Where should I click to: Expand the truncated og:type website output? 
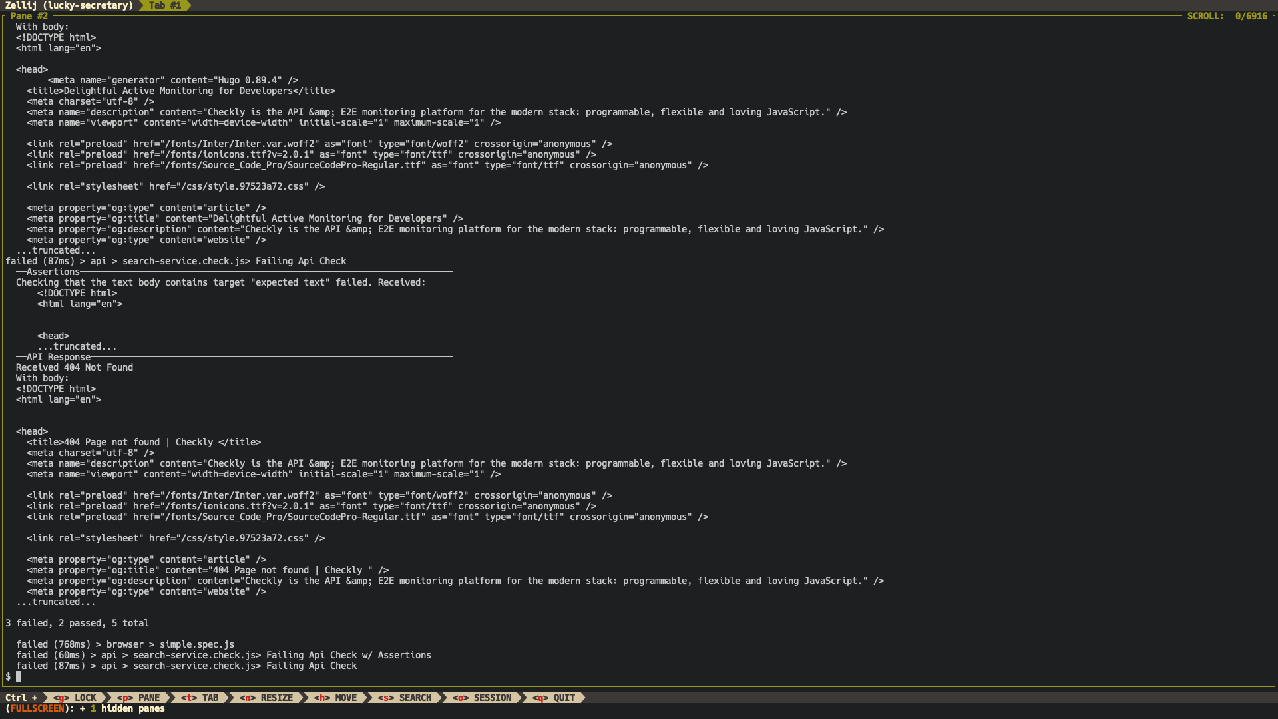pyautogui.click(x=57, y=602)
